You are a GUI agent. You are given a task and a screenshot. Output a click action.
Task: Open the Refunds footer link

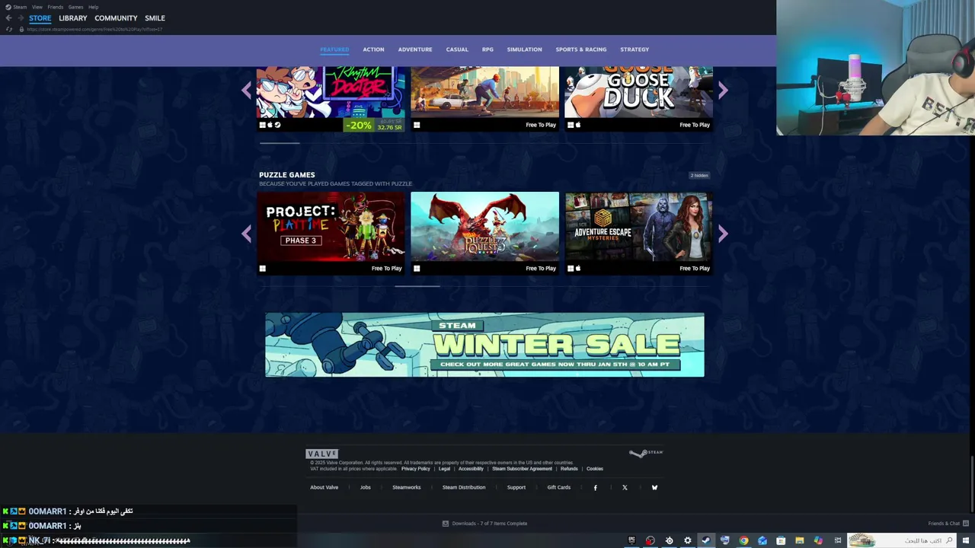[x=569, y=469]
